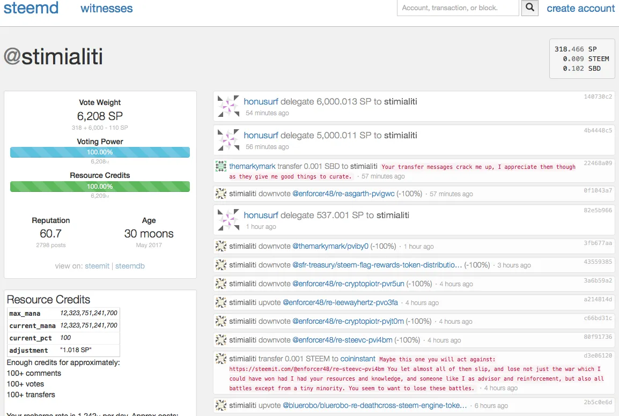Click the @stimialiti account heading

[53, 56]
